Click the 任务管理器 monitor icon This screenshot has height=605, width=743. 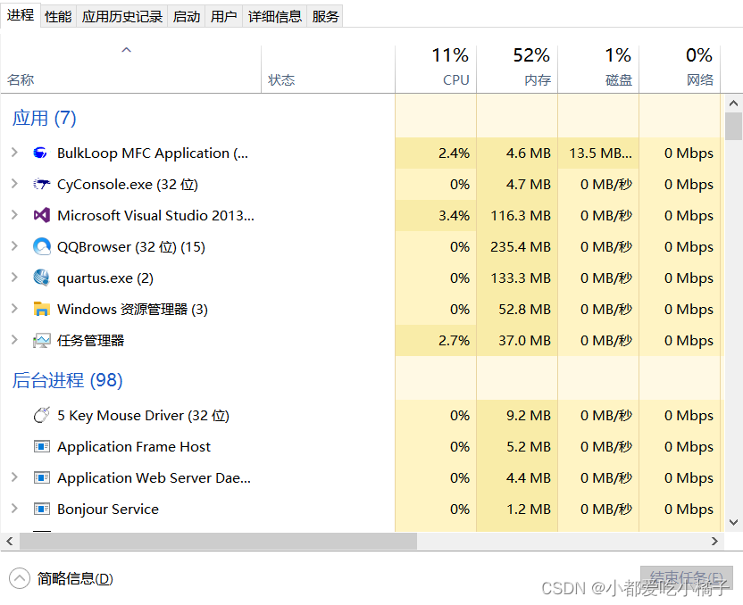pos(42,340)
